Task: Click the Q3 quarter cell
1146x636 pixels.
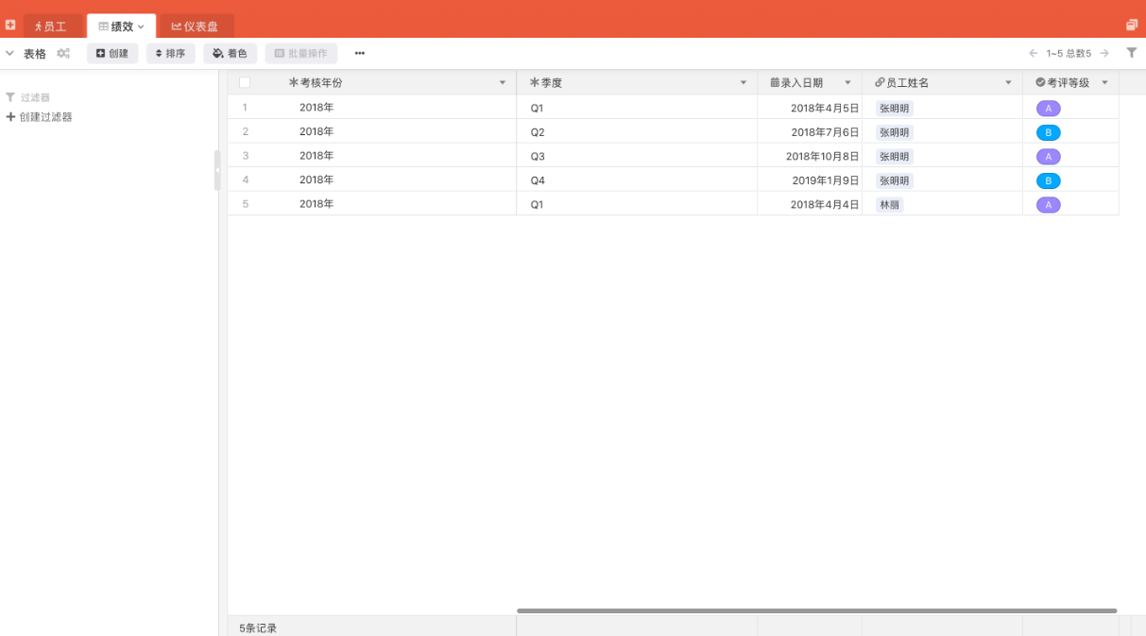Action: (637, 156)
